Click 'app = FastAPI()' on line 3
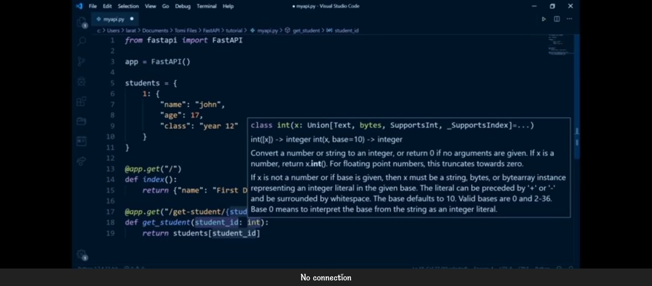 pos(158,61)
